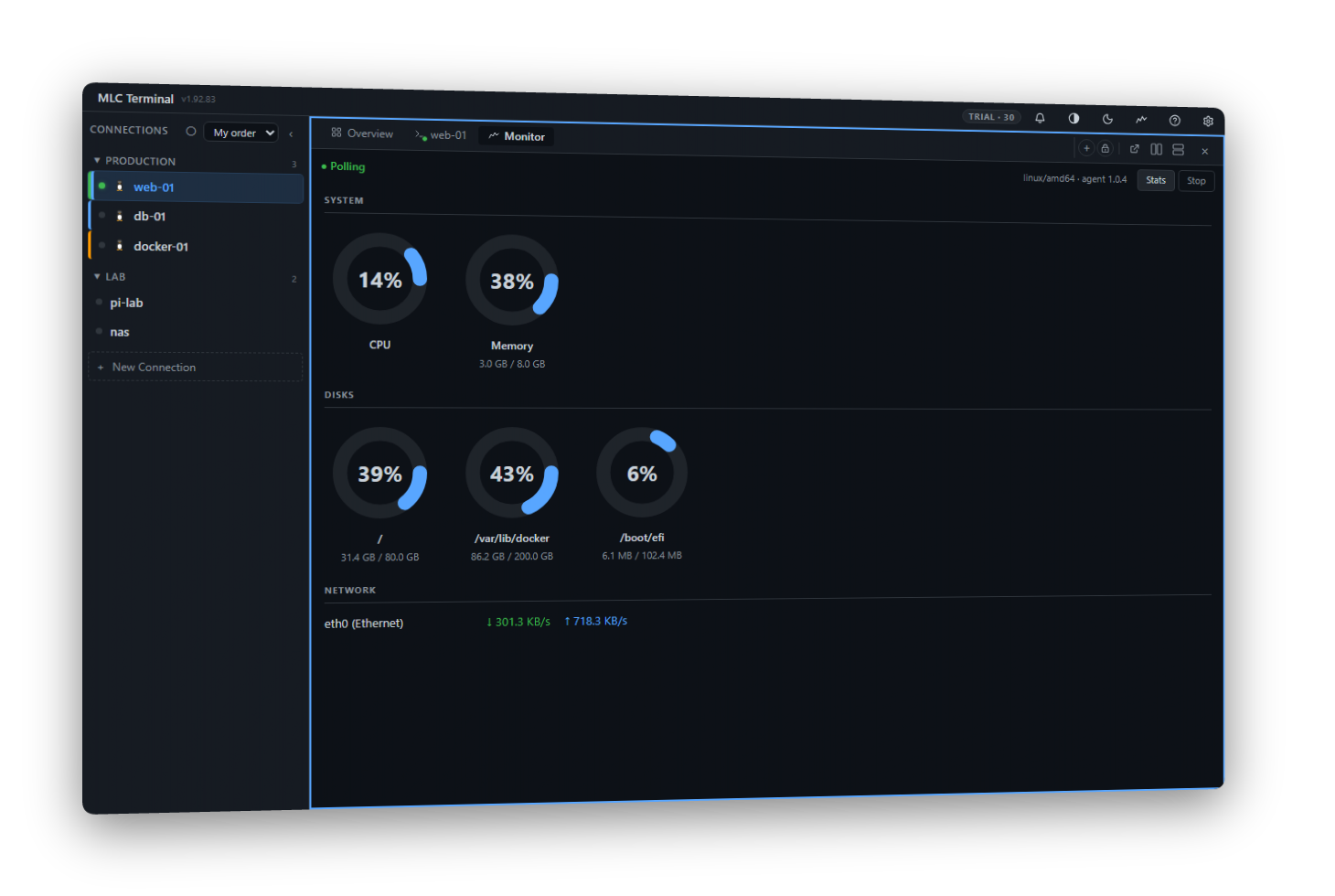
Task: Click the Stats button
Action: coord(1156,180)
